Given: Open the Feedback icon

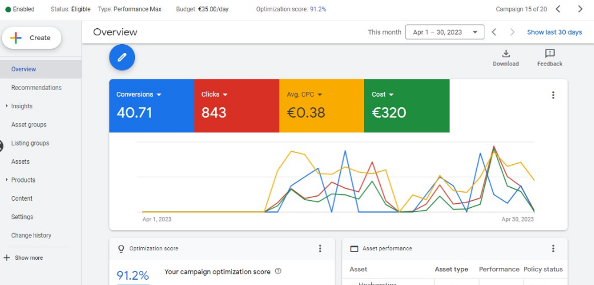Looking at the screenshot, I should pyautogui.click(x=550, y=54).
